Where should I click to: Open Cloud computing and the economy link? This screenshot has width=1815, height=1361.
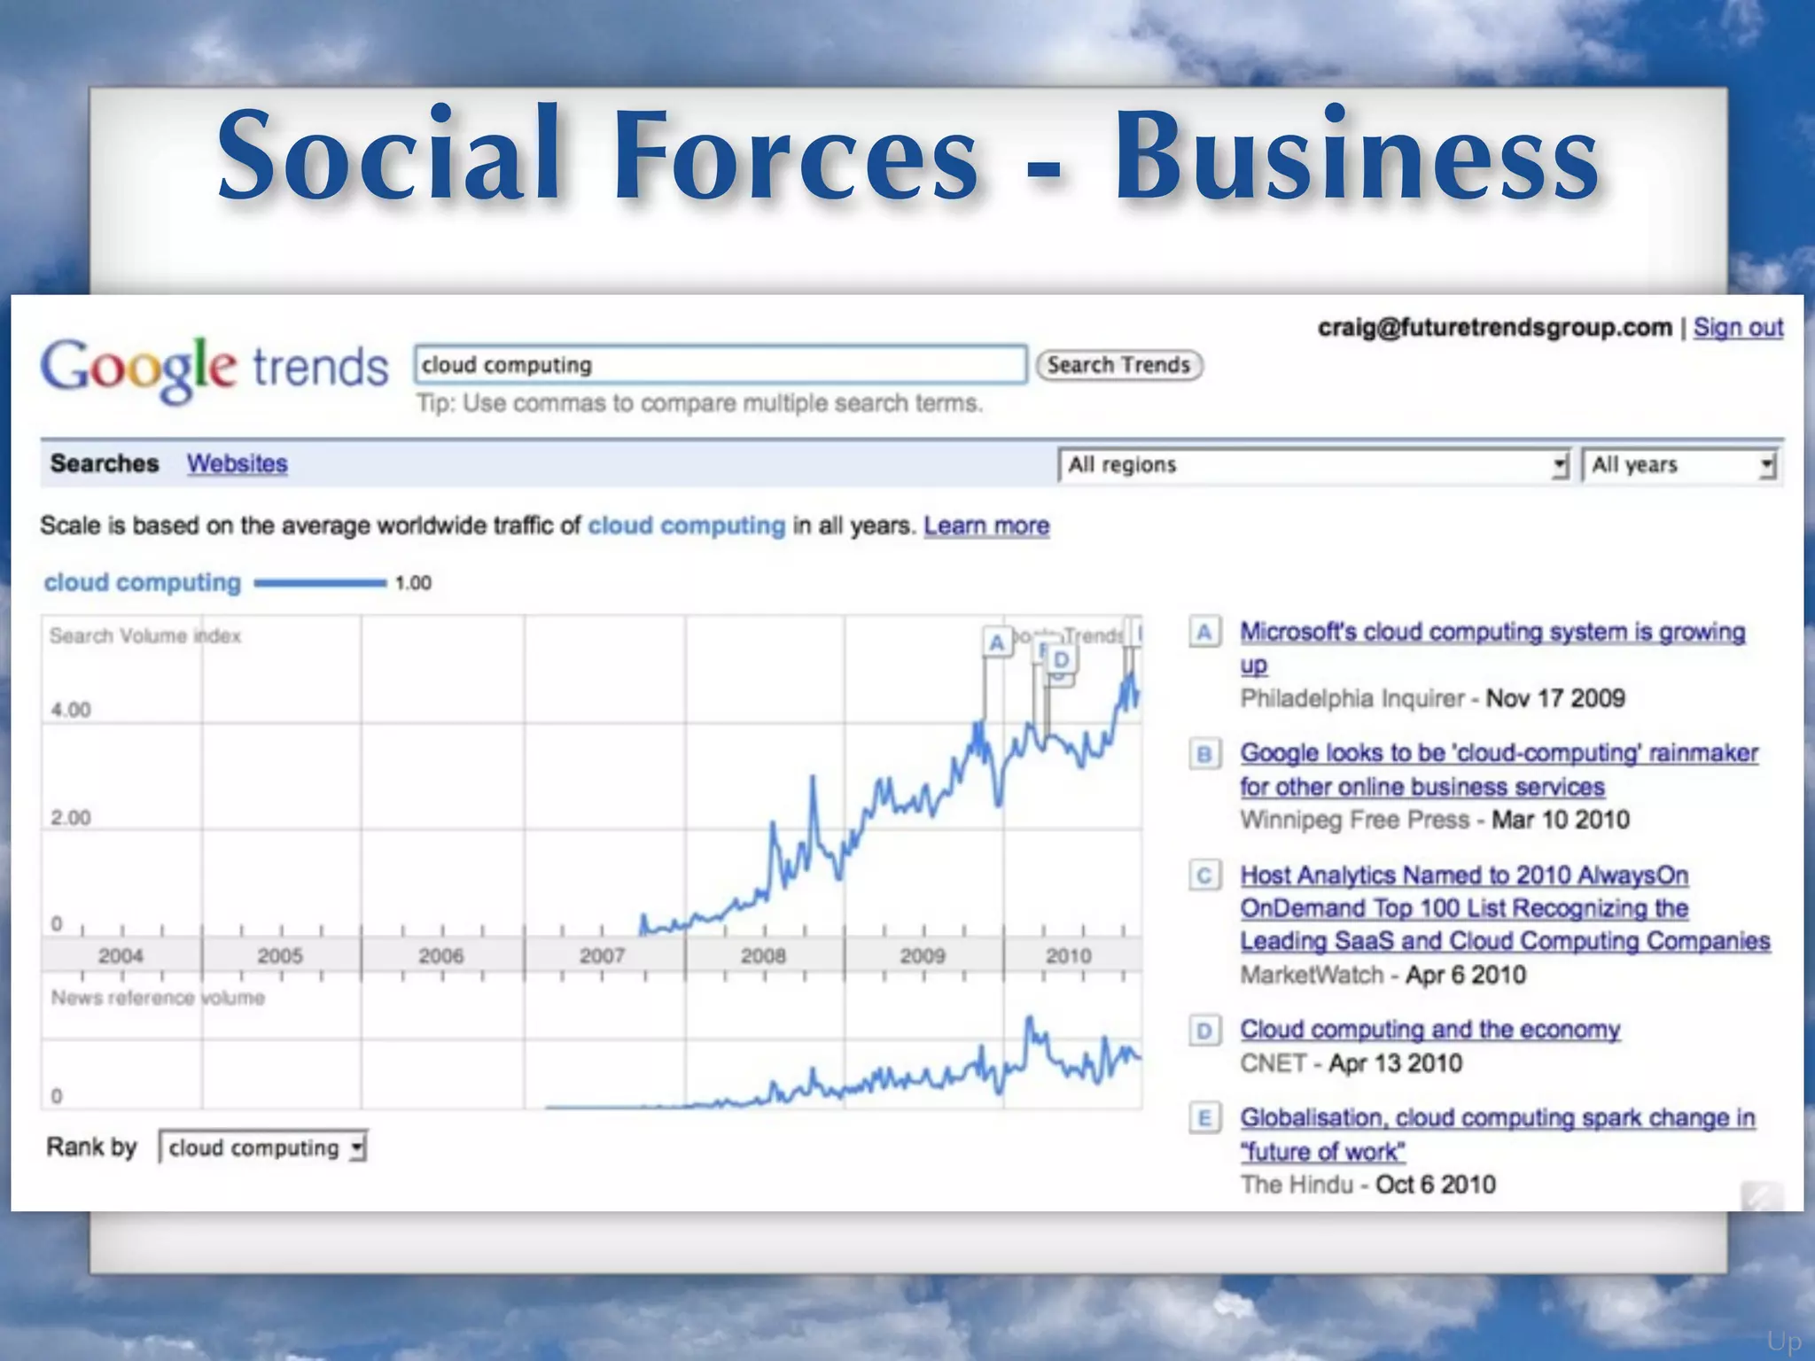click(x=1429, y=1030)
